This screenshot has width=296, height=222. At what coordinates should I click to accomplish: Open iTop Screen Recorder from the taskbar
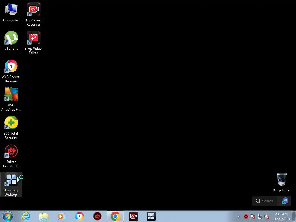[133, 216]
